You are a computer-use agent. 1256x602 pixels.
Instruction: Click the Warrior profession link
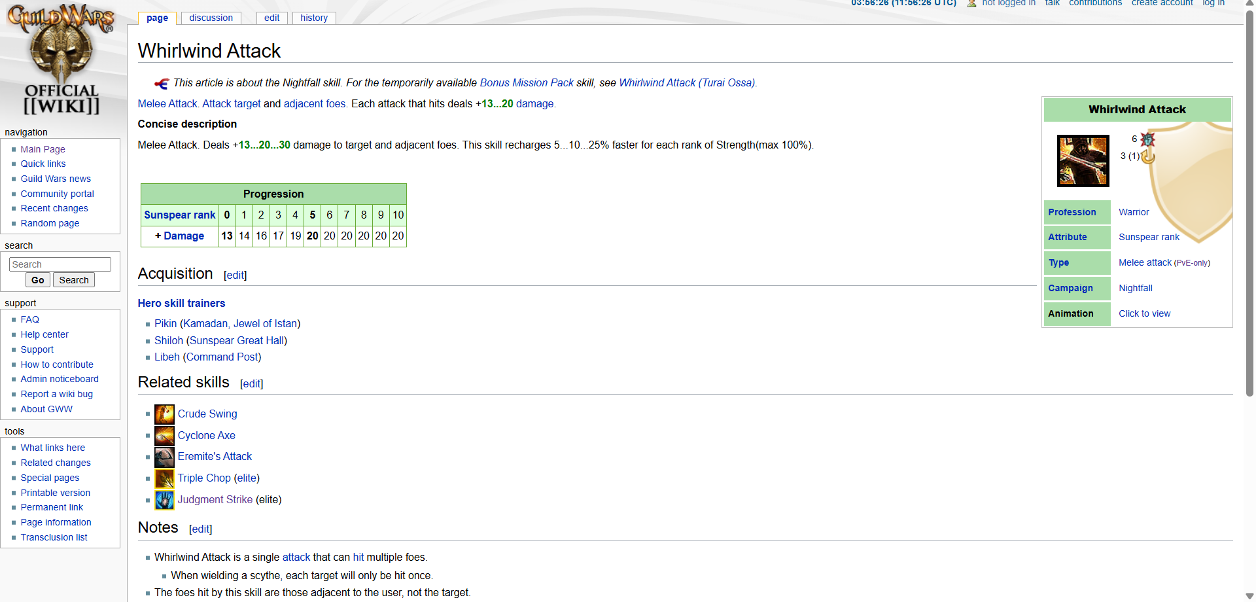pos(1134,213)
